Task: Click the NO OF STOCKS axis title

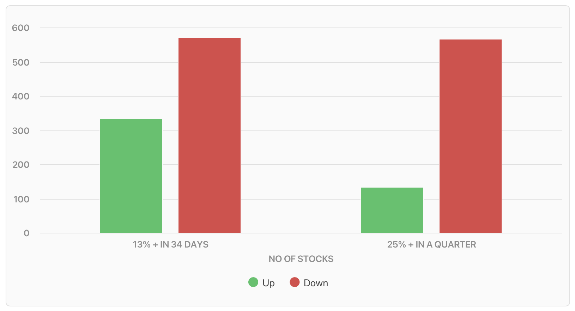Action: [301, 259]
